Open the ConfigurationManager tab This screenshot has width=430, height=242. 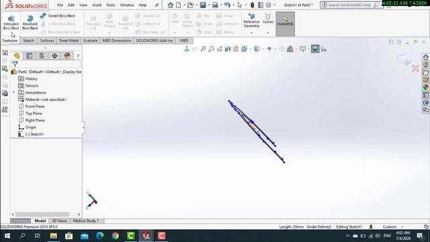[42, 56]
